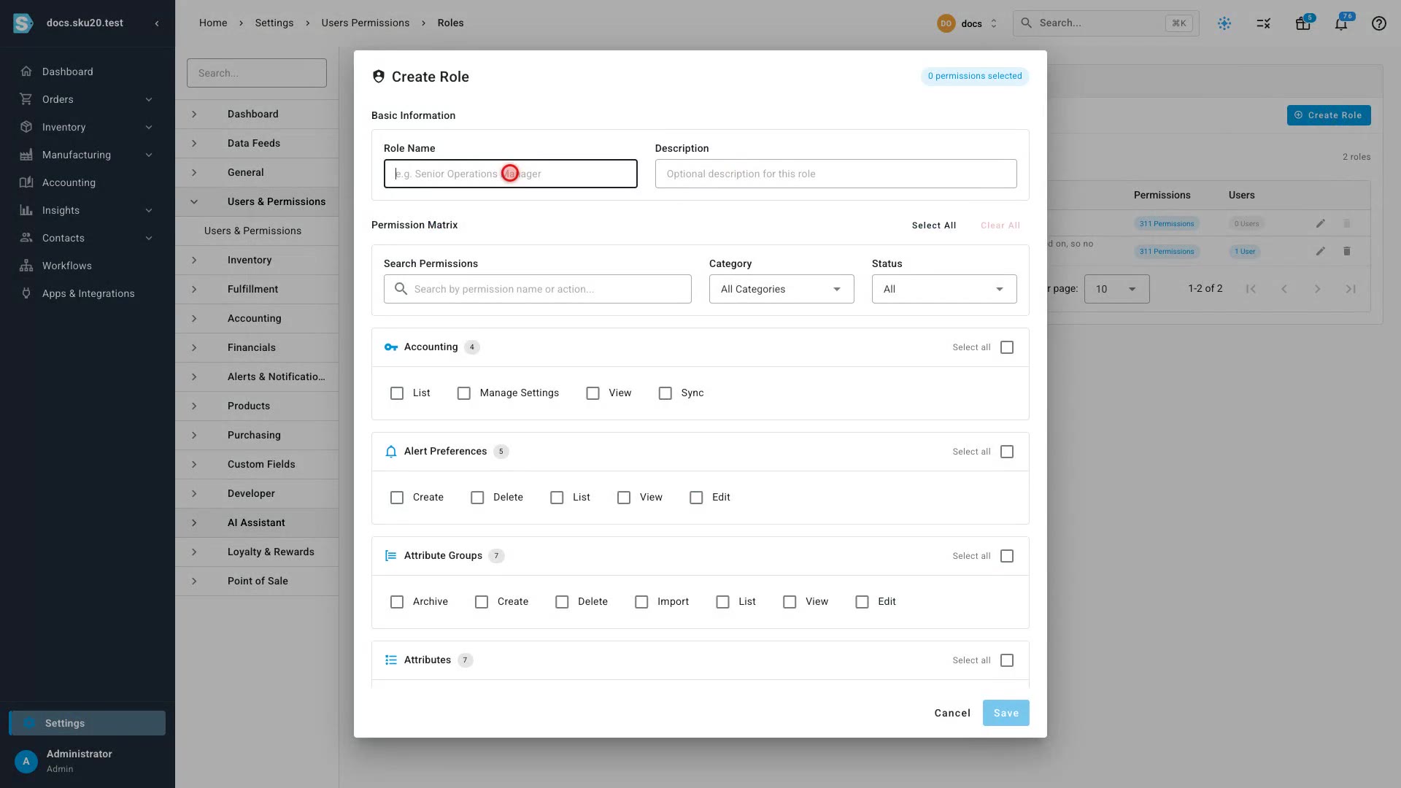Image resolution: width=1401 pixels, height=788 pixels.
Task: Click the trash delete icon for second role
Action: tap(1347, 252)
